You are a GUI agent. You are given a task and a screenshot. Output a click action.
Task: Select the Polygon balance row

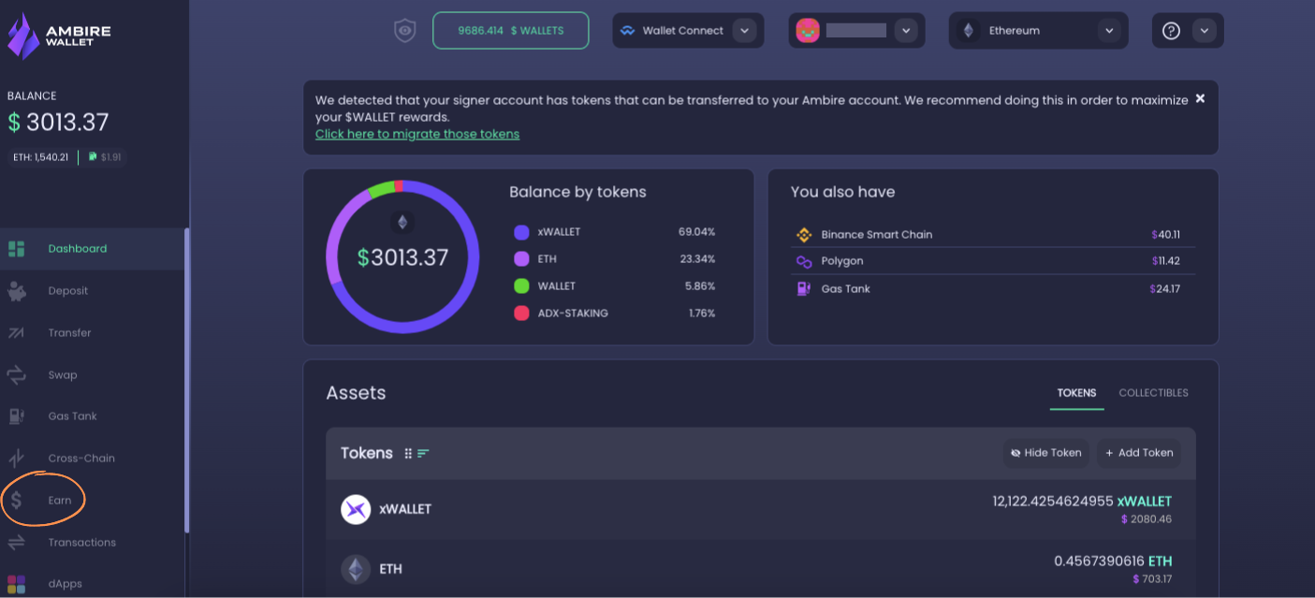992,261
